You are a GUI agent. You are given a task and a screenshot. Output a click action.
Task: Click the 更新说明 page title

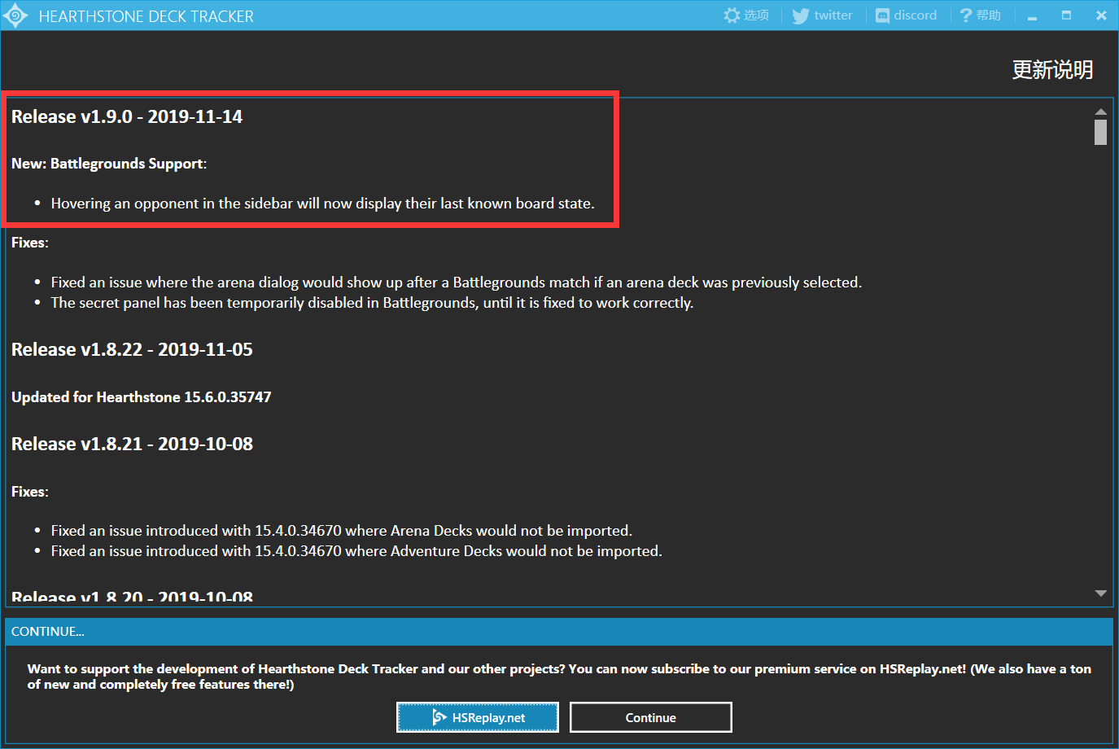pyautogui.click(x=1052, y=70)
